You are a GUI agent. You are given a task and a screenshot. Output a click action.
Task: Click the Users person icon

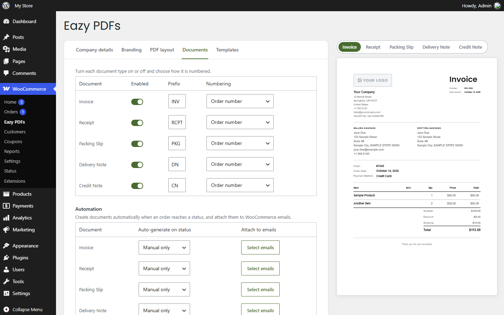point(6,269)
